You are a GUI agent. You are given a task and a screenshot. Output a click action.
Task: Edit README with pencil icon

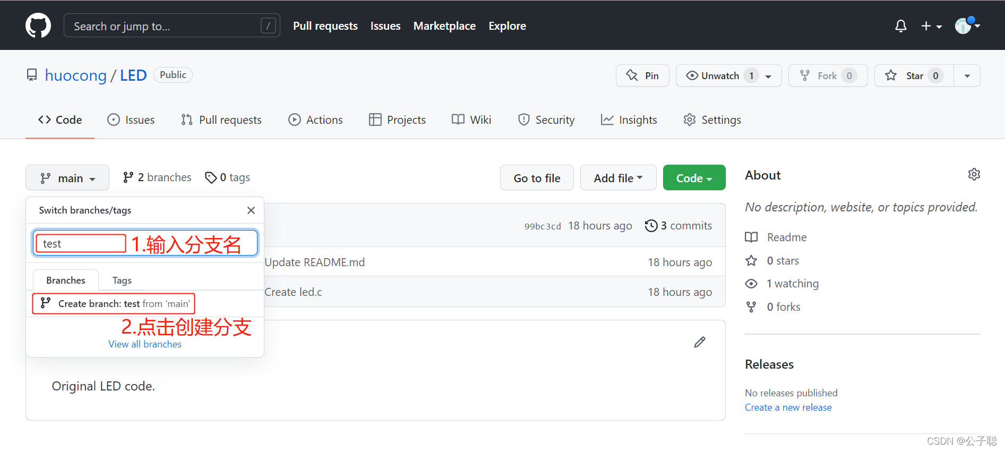click(x=700, y=342)
